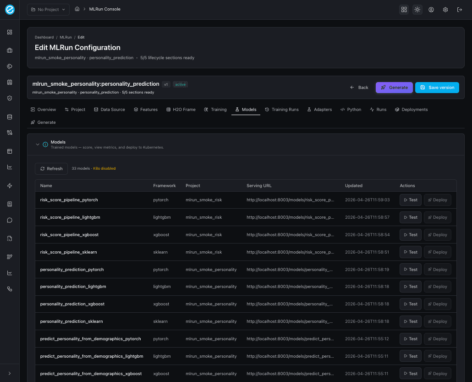Click the user profile icon in the header

(431, 9)
